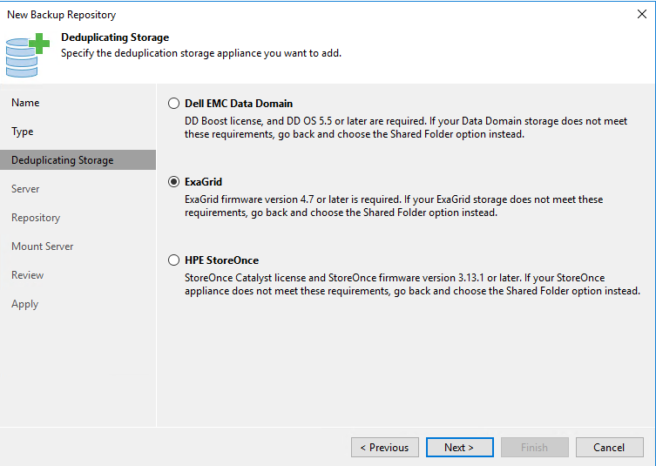656x466 pixels.
Task: Open the Deduplicating Storage step in sidebar
Action: point(78,159)
